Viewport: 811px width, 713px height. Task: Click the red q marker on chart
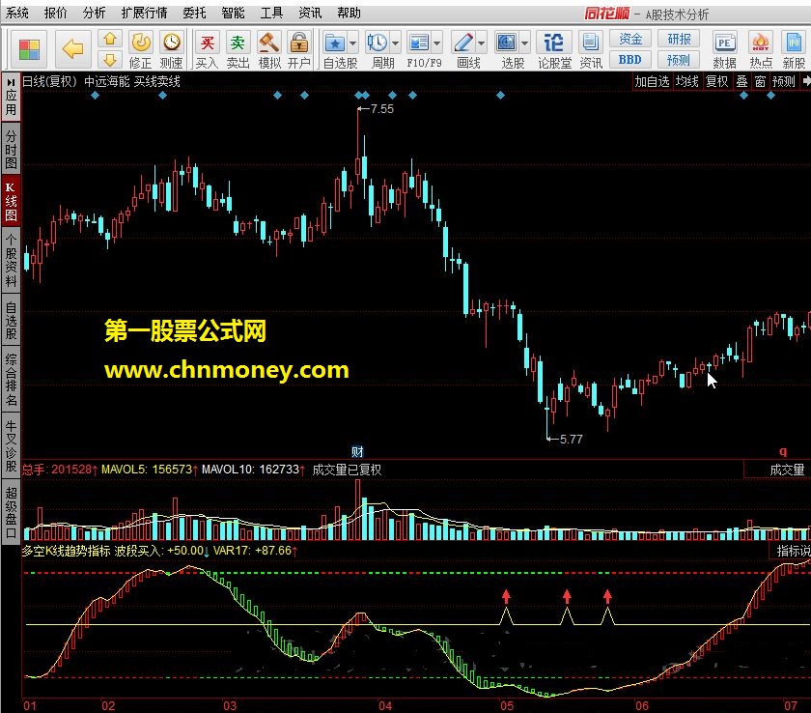click(x=783, y=451)
